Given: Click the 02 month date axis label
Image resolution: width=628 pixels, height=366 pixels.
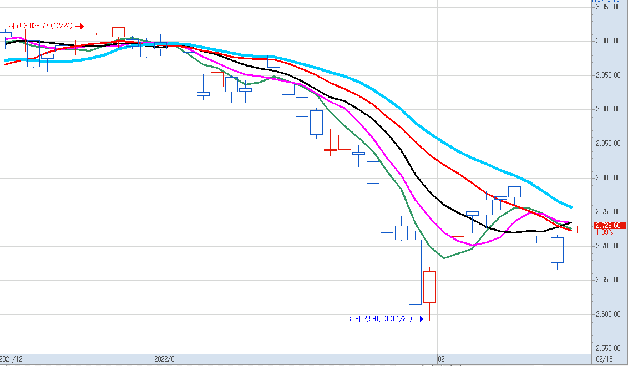Looking at the screenshot, I should pos(441,359).
